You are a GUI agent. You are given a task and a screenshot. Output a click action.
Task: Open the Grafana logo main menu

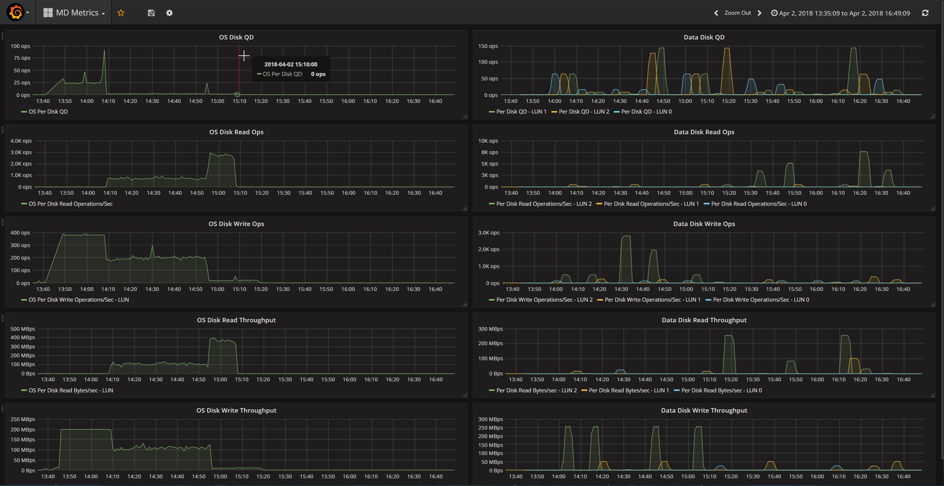(x=16, y=13)
